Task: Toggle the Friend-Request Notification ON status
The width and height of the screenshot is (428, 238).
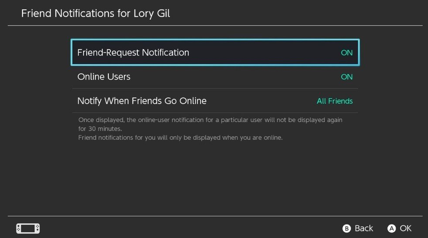Action: point(347,52)
